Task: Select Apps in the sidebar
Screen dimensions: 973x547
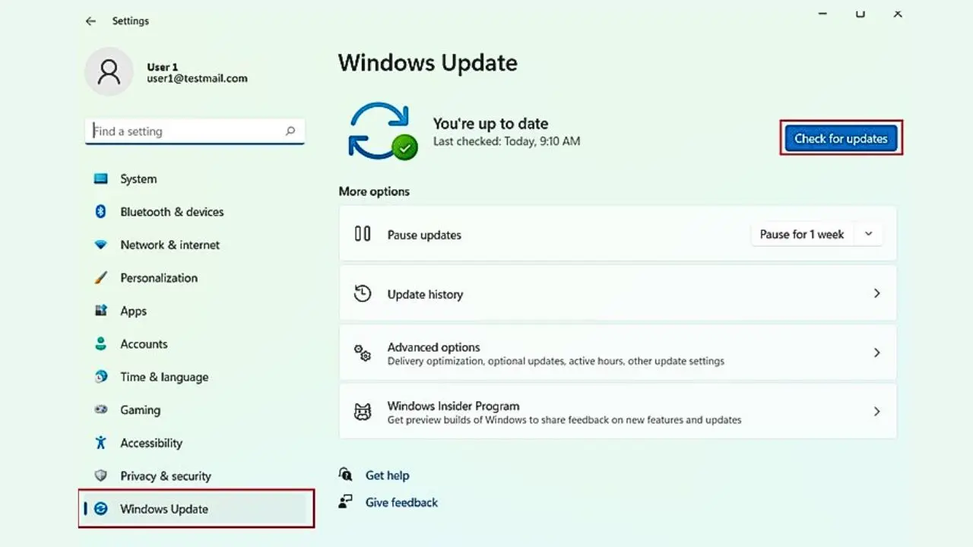Action: pyautogui.click(x=195, y=311)
